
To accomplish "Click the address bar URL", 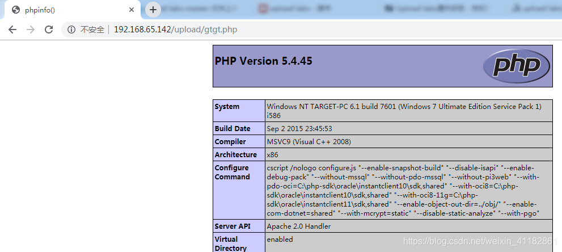I will coord(176,30).
